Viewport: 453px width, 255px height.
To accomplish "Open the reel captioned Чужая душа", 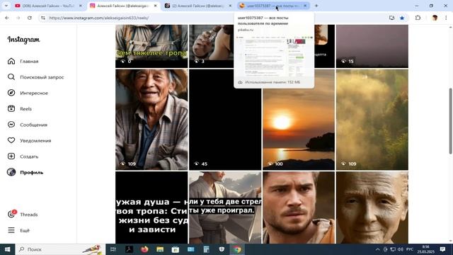I will (151, 208).
